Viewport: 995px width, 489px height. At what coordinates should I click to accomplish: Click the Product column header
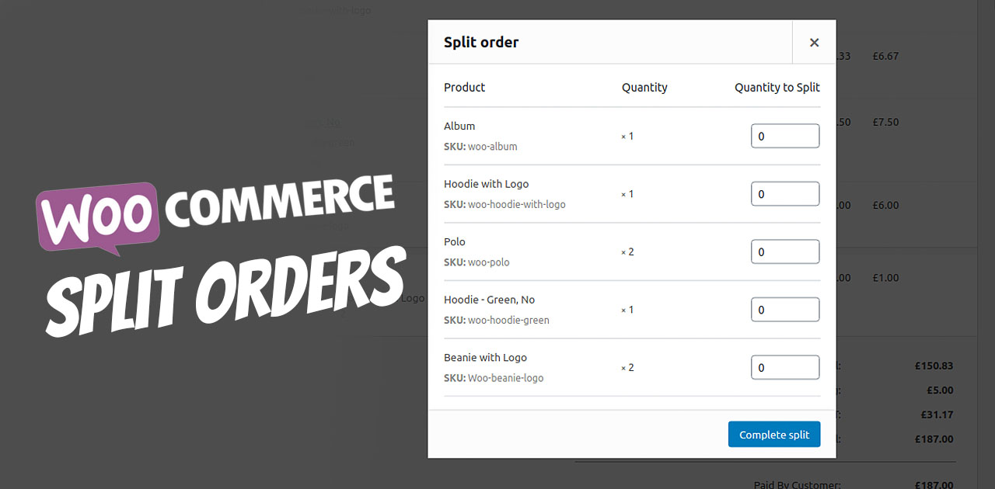click(x=464, y=88)
